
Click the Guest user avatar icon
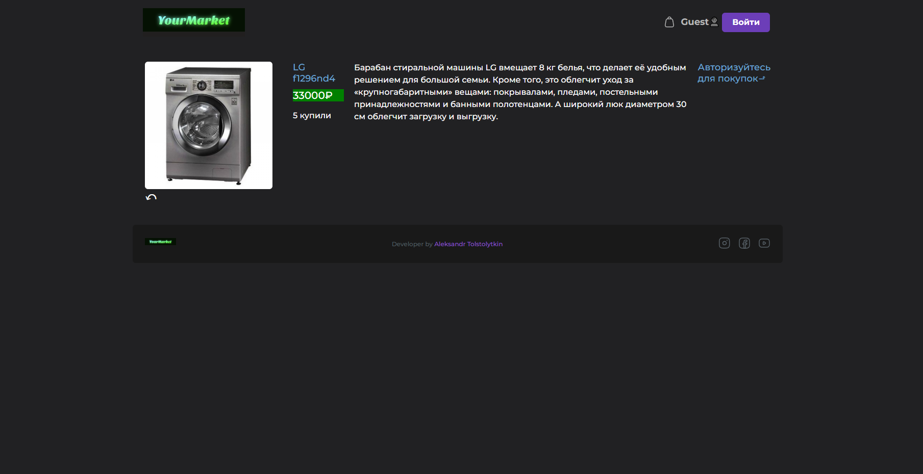click(714, 22)
